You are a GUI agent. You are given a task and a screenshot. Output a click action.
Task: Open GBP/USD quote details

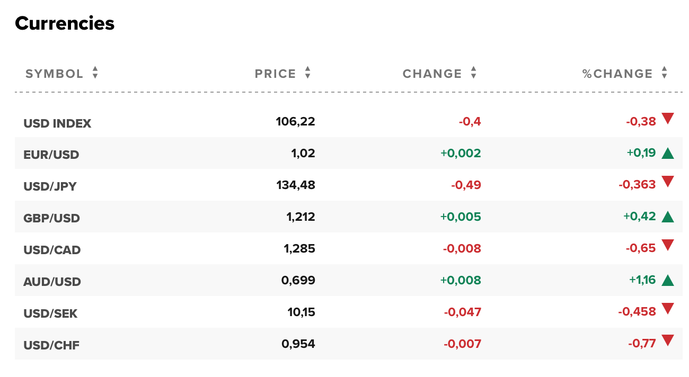click(51, 218)
